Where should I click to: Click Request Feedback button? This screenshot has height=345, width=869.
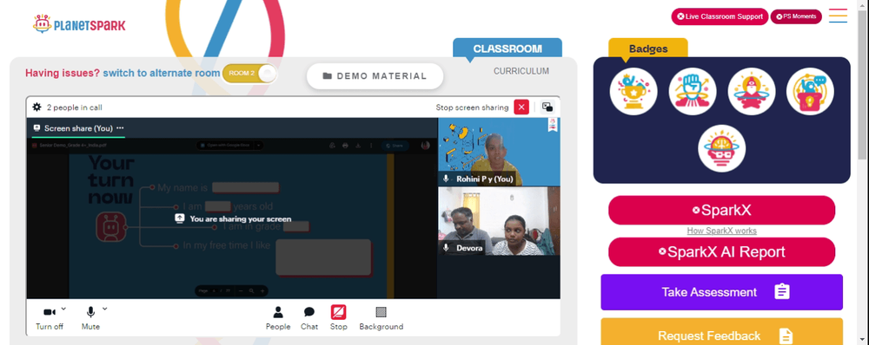(721, 332)
